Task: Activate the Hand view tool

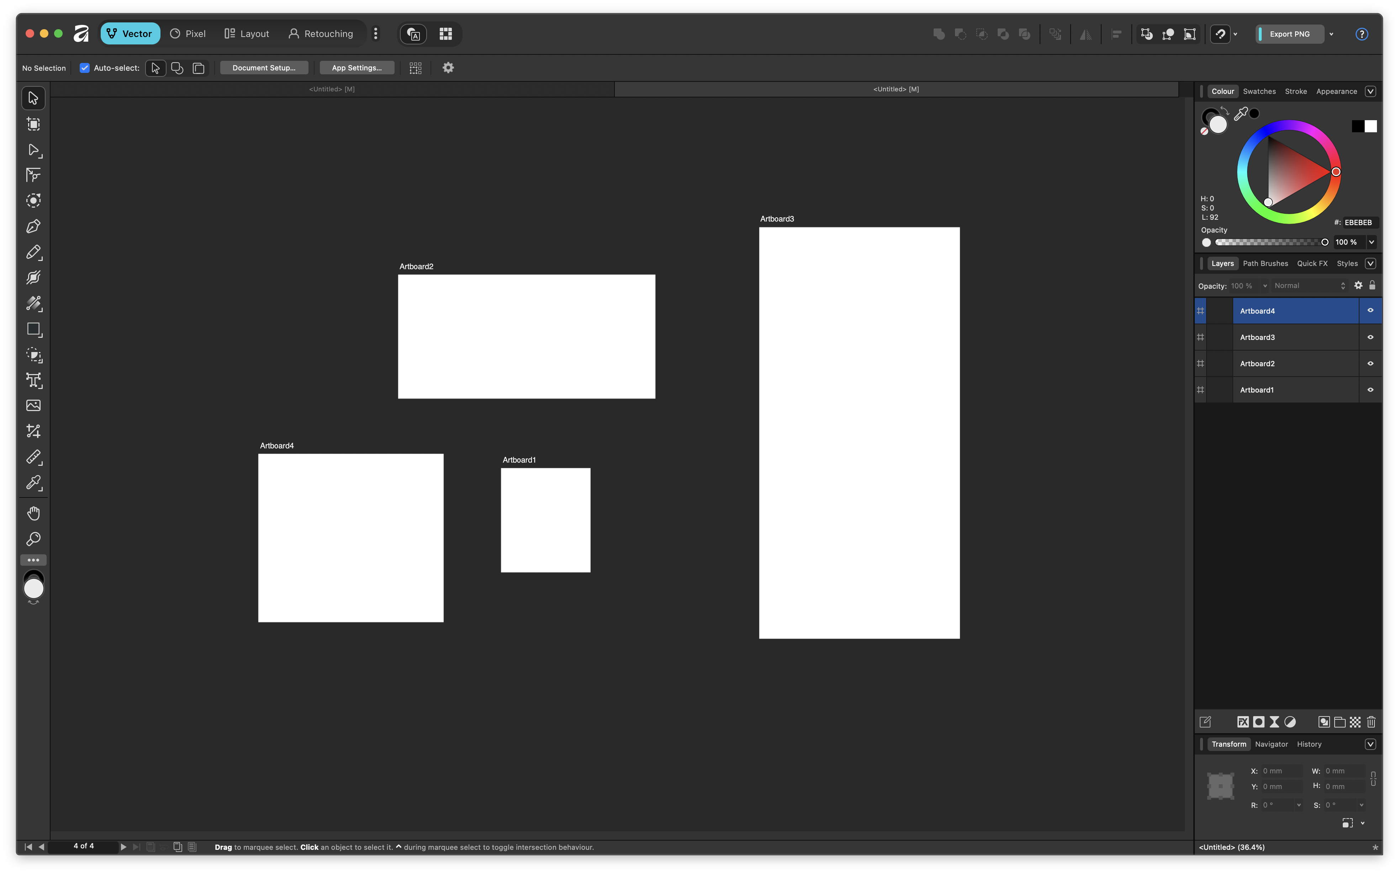Action: (x=33, y=513)
